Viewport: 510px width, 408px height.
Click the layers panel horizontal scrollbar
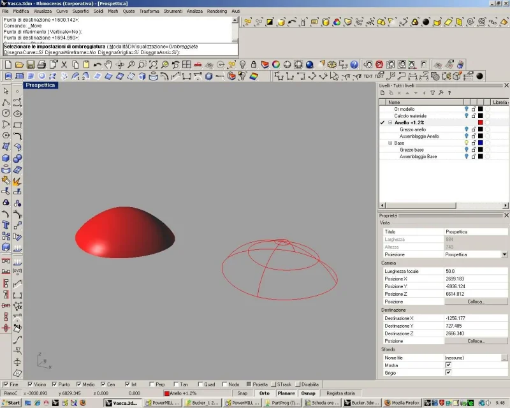point(444,205)
